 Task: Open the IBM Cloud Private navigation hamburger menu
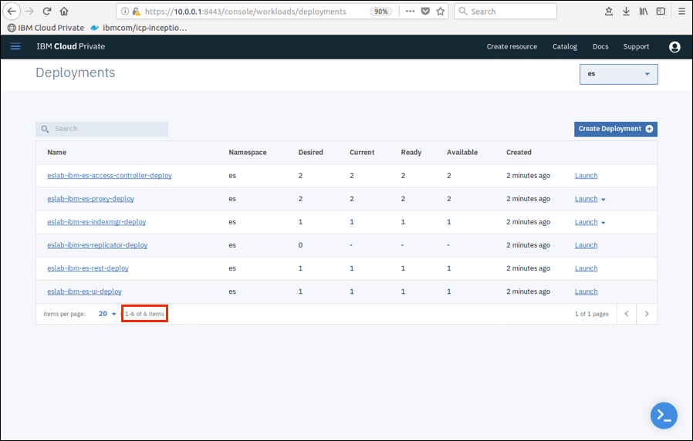click(15, 46)
